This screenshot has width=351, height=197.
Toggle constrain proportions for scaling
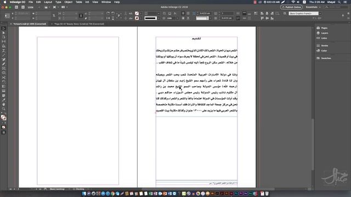tap(81, 16)
